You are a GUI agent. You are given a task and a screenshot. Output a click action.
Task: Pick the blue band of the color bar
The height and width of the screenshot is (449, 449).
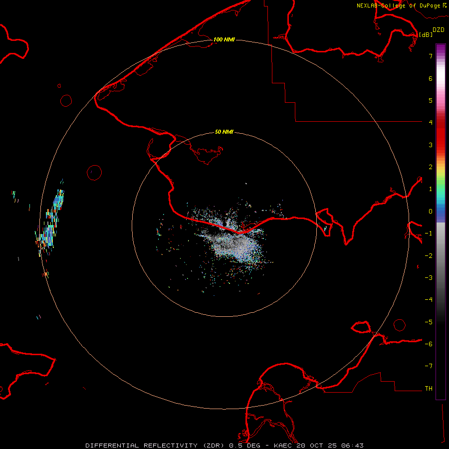(441, 214)
